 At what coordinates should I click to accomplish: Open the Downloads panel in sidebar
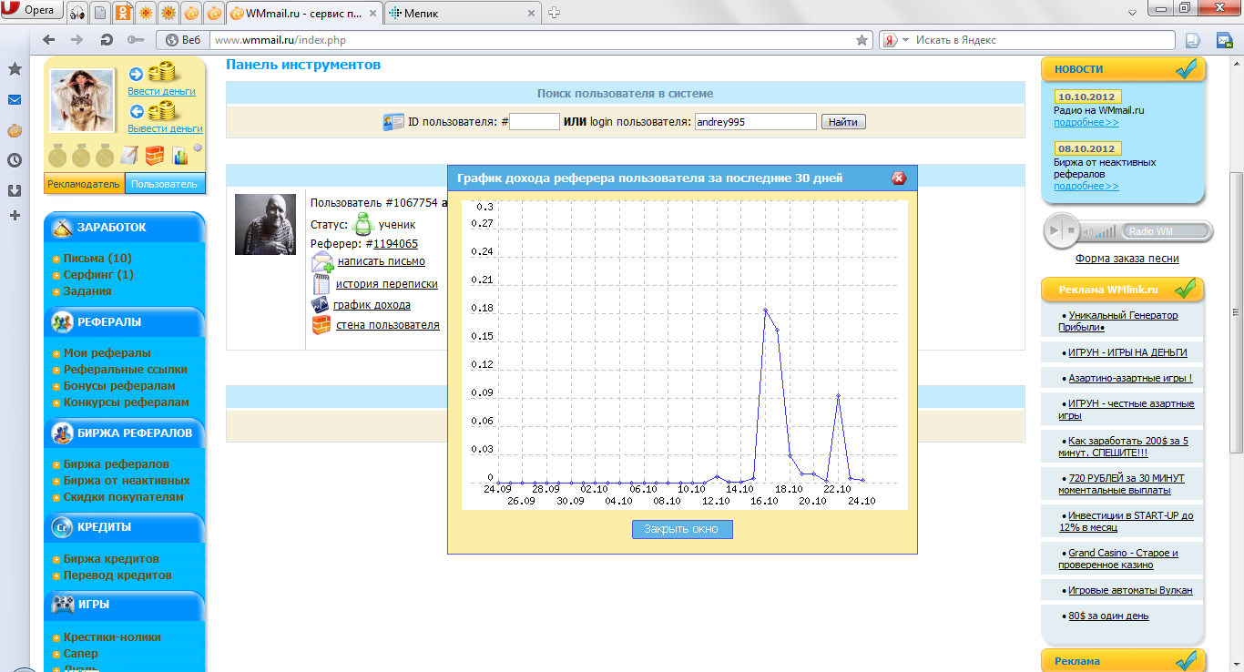coord(15,190)
